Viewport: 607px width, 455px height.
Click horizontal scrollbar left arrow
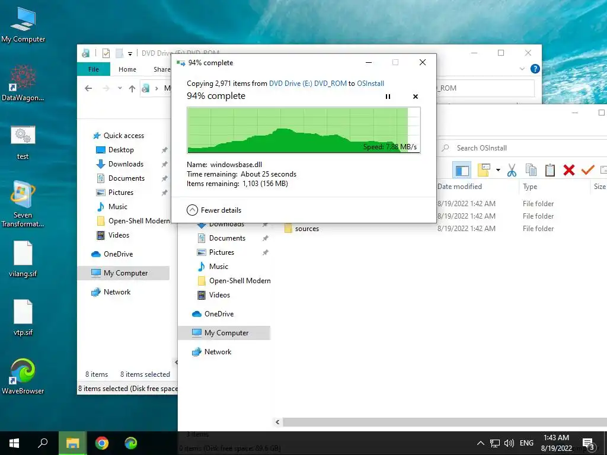click(277, 422)
